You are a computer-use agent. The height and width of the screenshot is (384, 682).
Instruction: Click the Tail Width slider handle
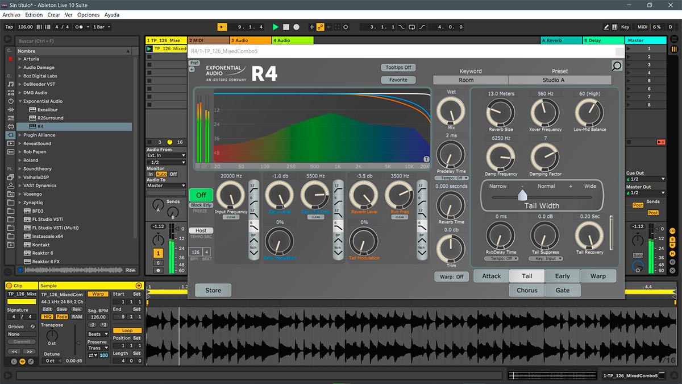522,196
